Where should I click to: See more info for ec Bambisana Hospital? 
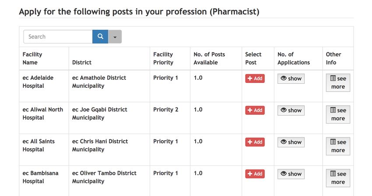tap(338, 178)
